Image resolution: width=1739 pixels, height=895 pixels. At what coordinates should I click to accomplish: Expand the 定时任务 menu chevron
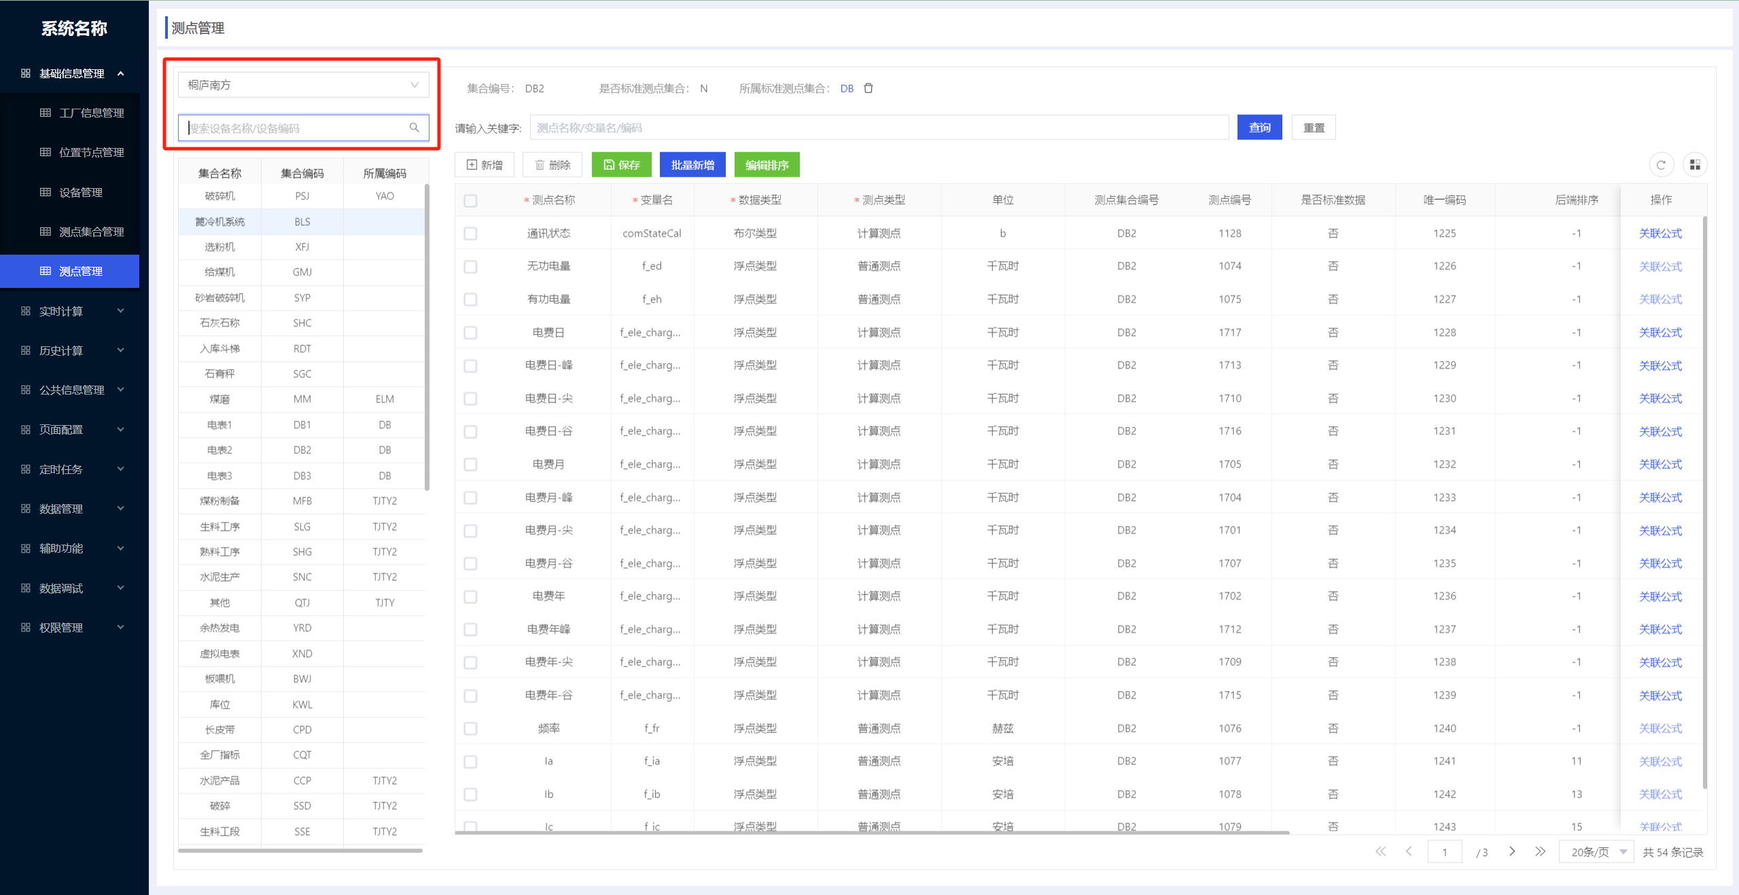[121, 469]
